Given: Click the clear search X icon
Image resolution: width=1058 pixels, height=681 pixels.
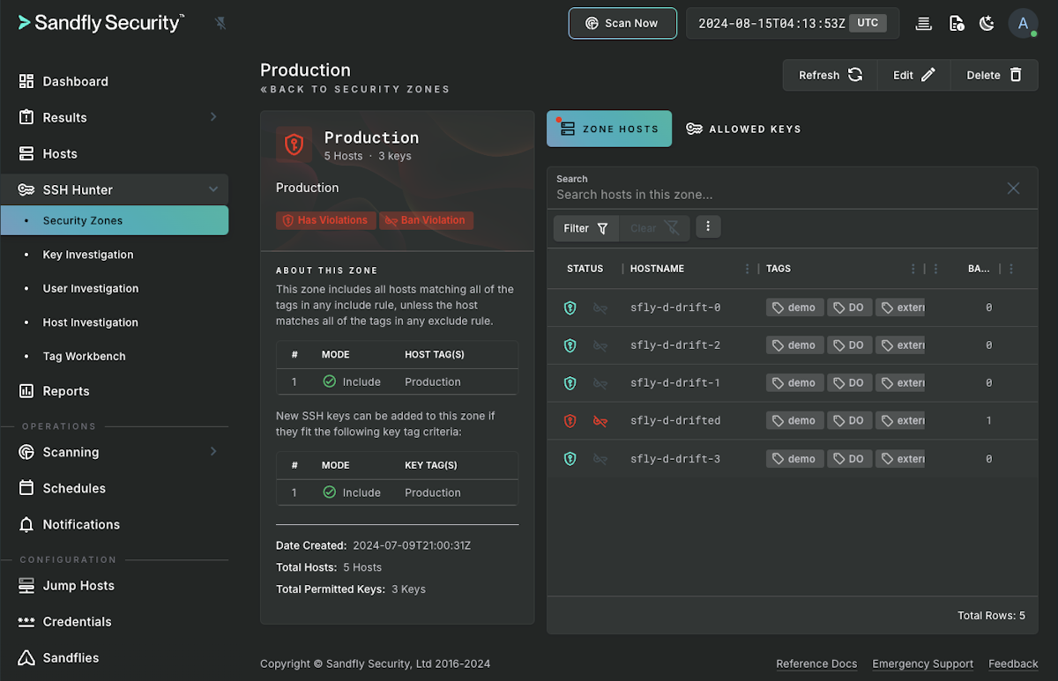Looking at the screenshot, I should click(x=1013, y=189).
